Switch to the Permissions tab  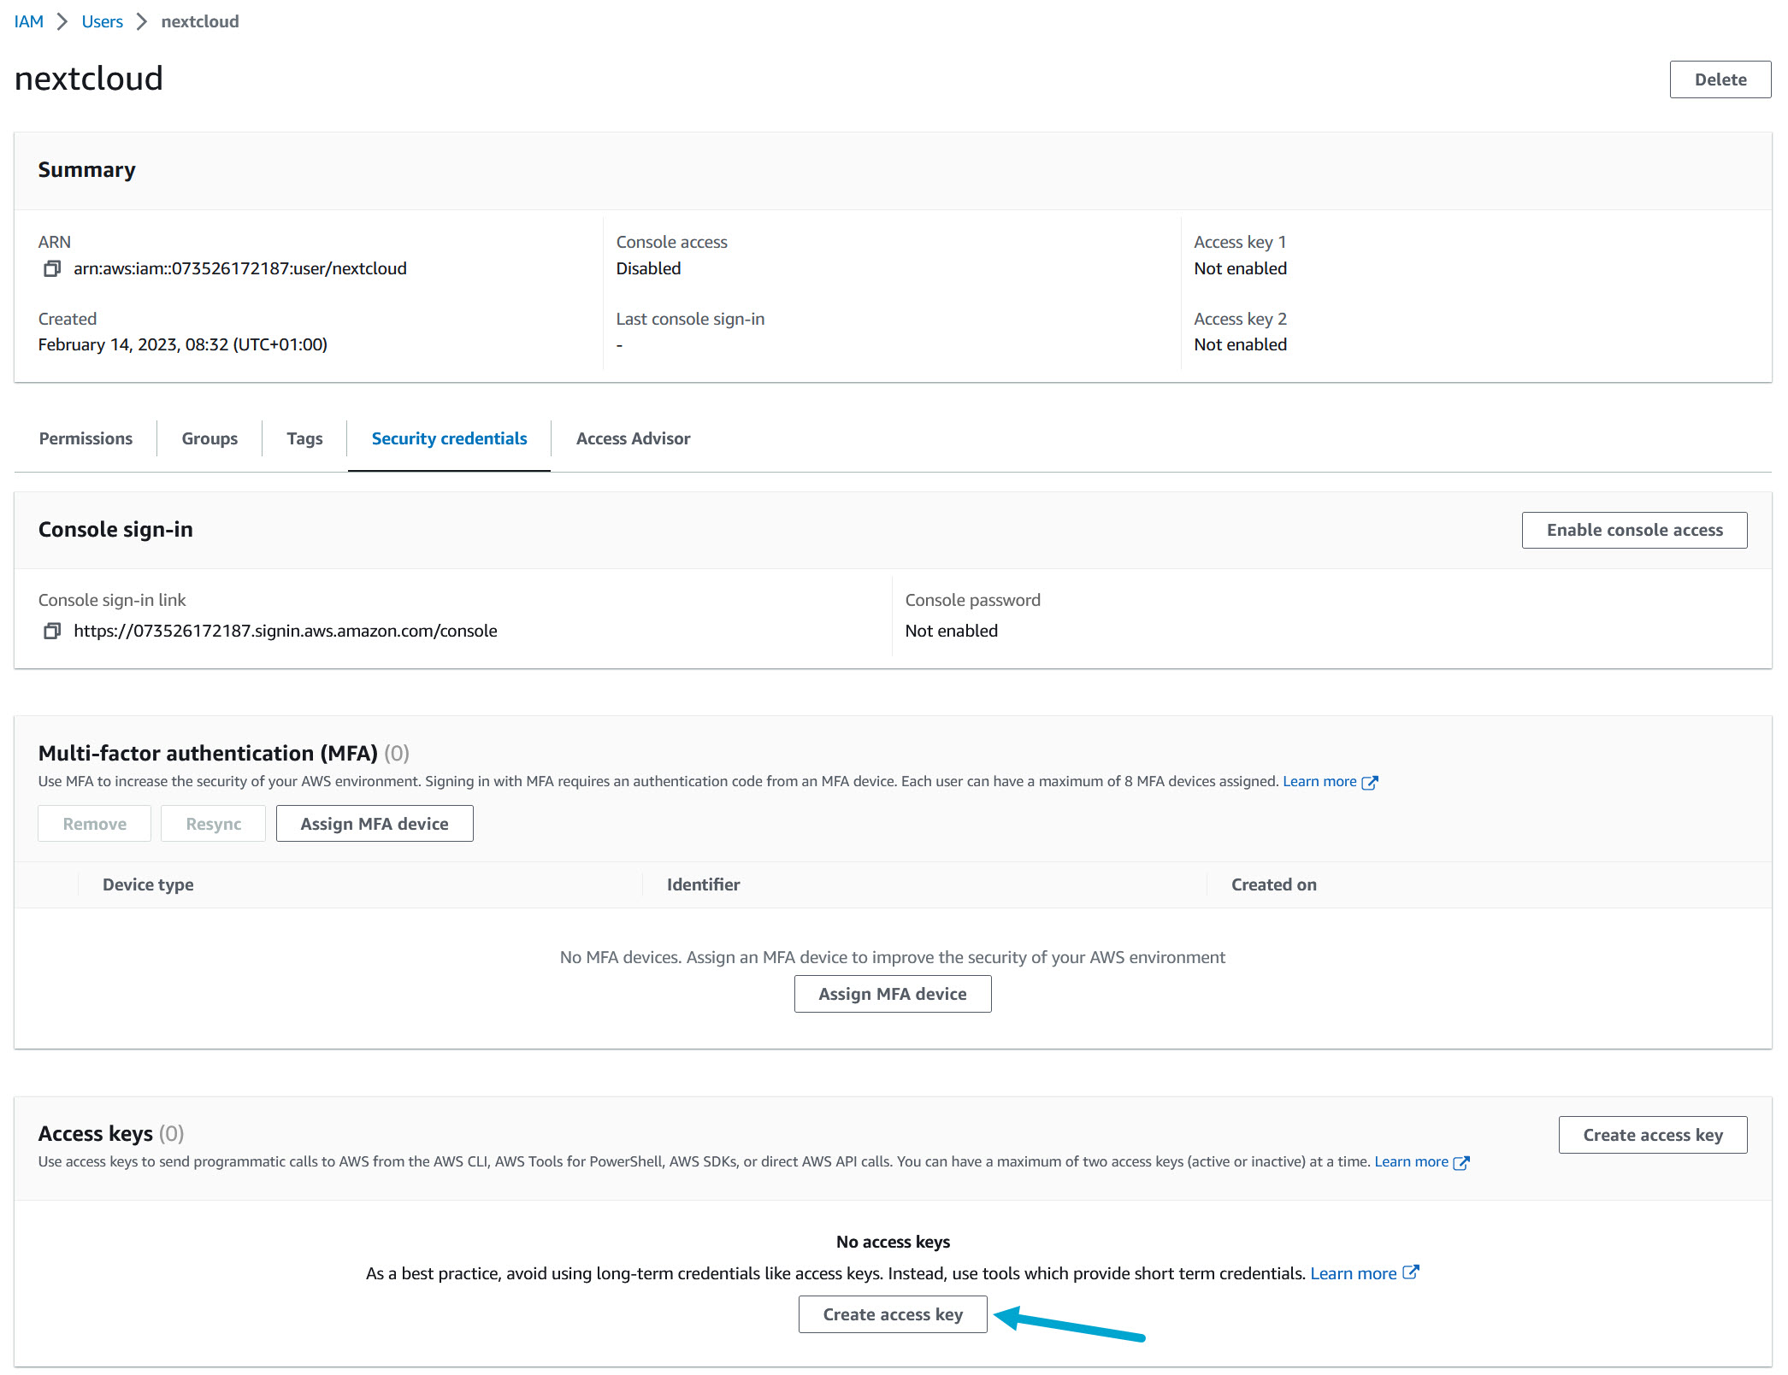tap(85, 438)
